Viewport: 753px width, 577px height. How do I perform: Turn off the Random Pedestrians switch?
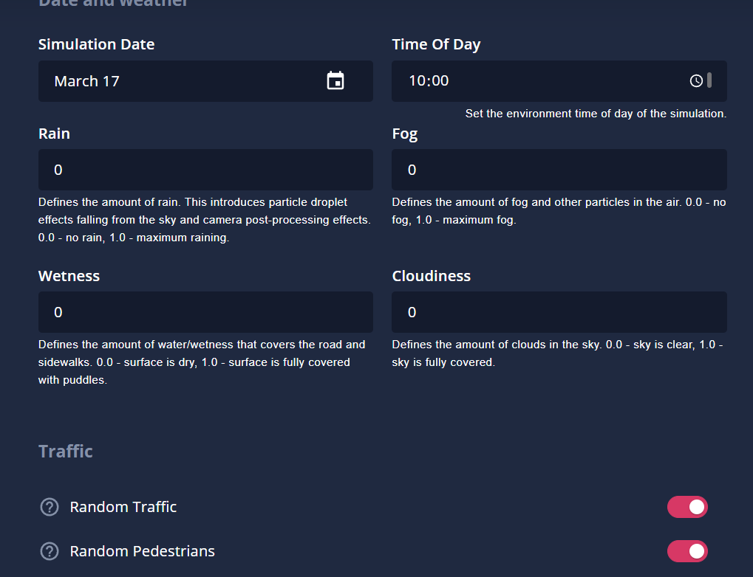686,551
